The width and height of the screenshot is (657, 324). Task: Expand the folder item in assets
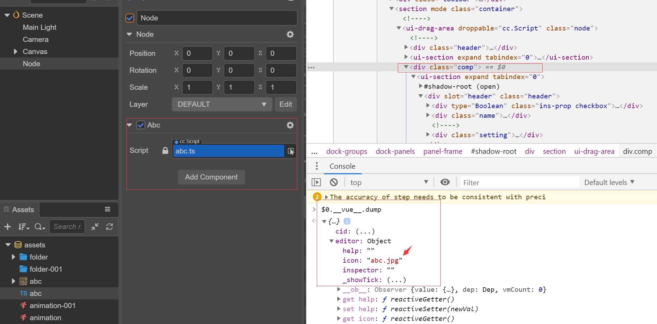coord(13,257)
